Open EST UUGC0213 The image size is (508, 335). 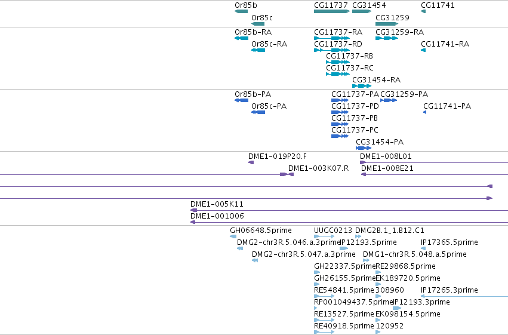click(333, 230)
